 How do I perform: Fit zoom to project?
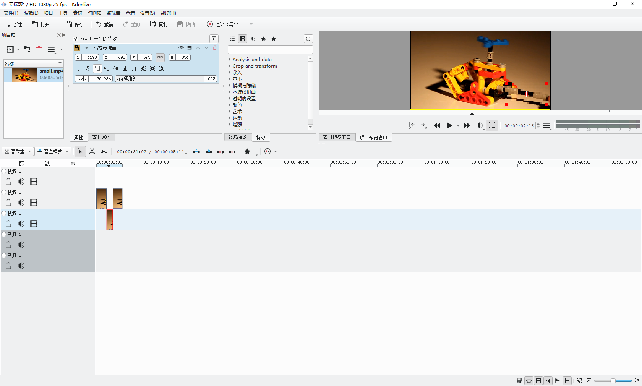pyautogui.click(x=579, y=381)
